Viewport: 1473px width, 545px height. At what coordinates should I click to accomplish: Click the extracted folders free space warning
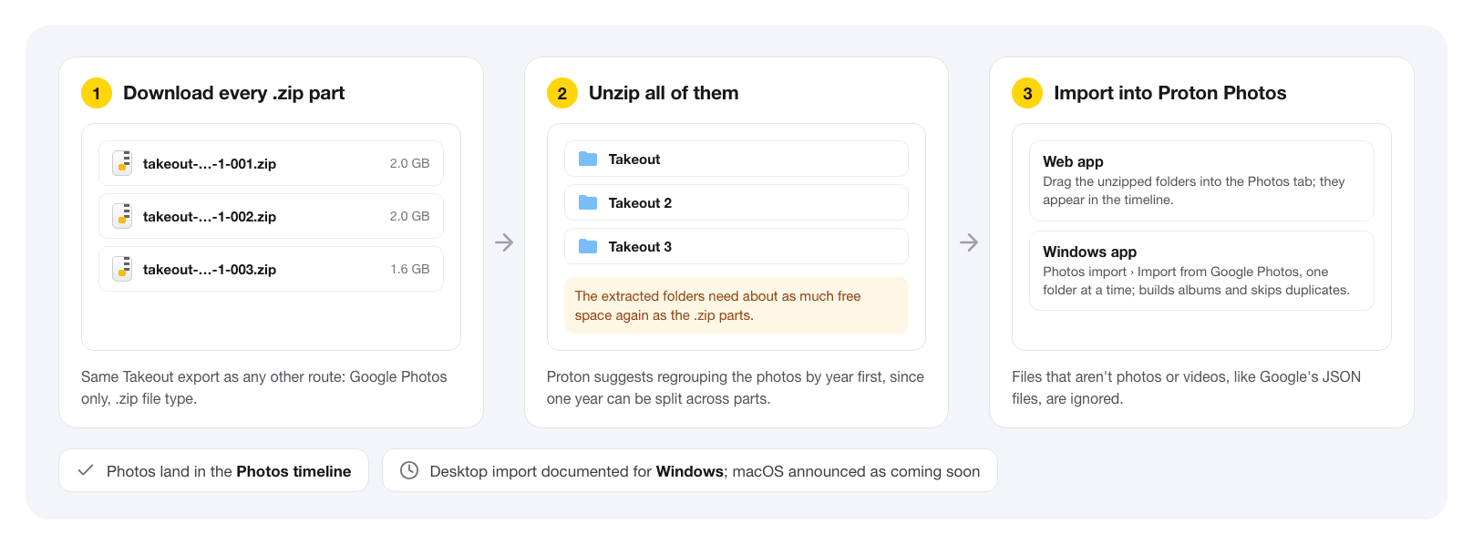(x=736, y=305)
